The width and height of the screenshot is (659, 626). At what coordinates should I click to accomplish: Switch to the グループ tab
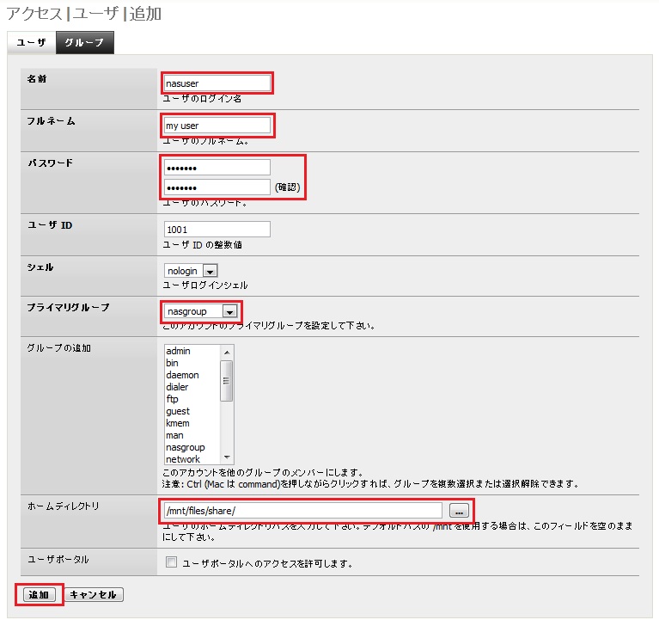pyautogui.click(x=84, y=42)
